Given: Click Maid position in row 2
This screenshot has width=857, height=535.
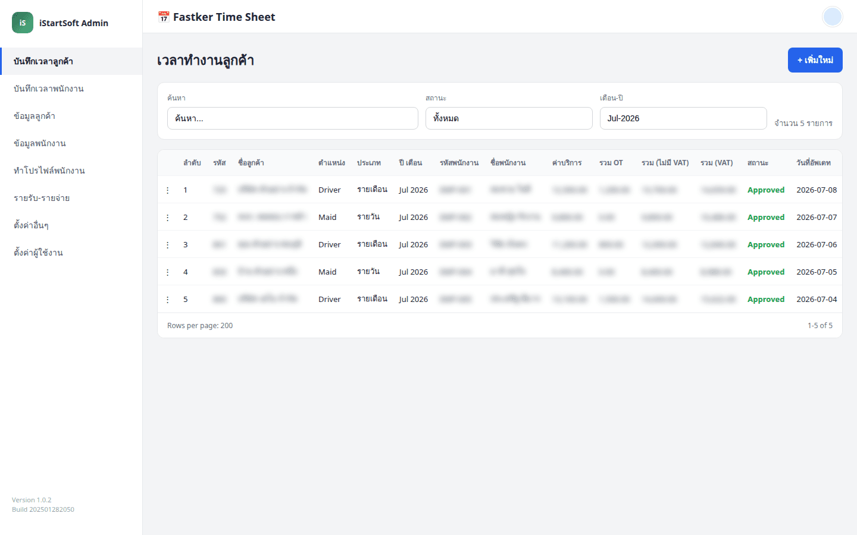Looking at the screenshot, I should click(327, 218).
